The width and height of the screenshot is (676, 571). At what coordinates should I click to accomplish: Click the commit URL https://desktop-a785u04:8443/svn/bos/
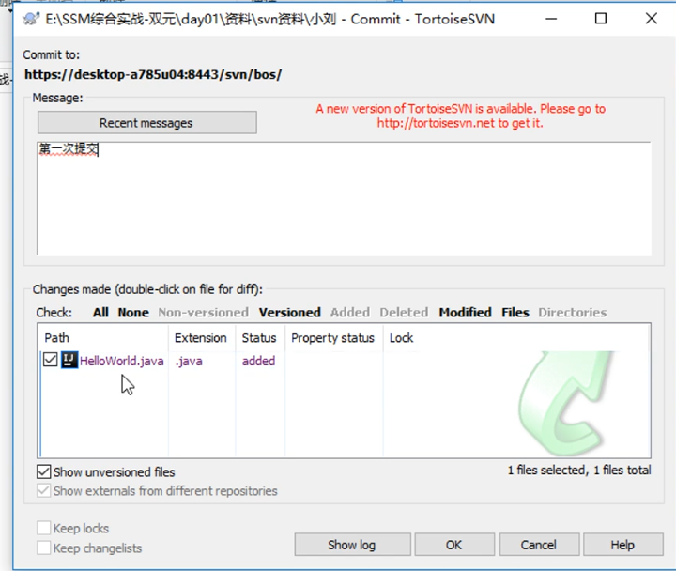(x=153, y=74)
